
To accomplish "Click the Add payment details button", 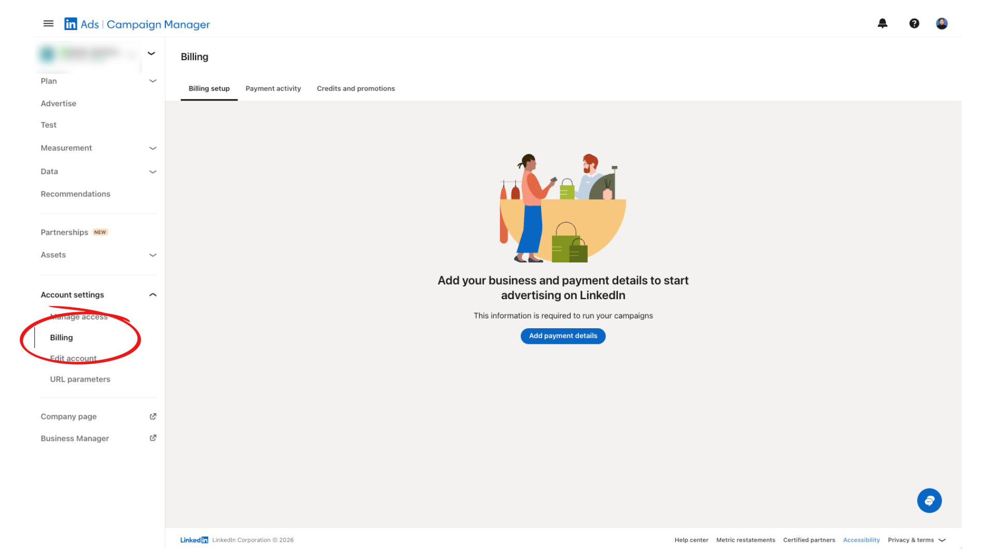I will pyautogui.click(x=563, y=336).
